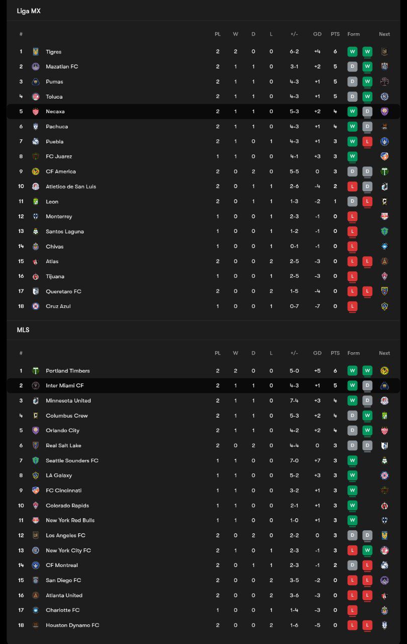Click the crest left of LA Galaxy name
Viewport: 407px width, 644px height.
pos(36,475)
